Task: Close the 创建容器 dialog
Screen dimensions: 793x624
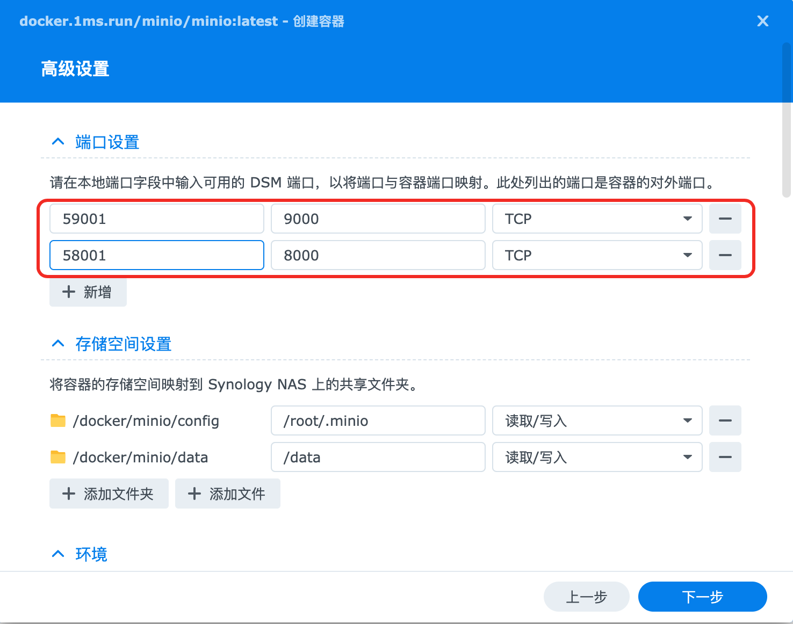Action: click(x=762, y=21)
